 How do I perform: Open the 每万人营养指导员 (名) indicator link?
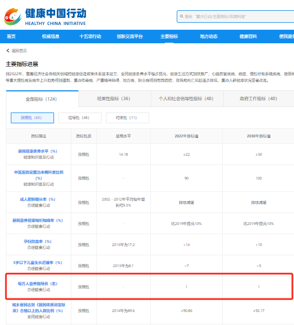37,283
